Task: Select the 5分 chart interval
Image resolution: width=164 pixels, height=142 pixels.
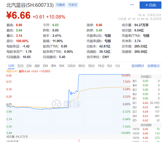Action: (x=110, y=66)
